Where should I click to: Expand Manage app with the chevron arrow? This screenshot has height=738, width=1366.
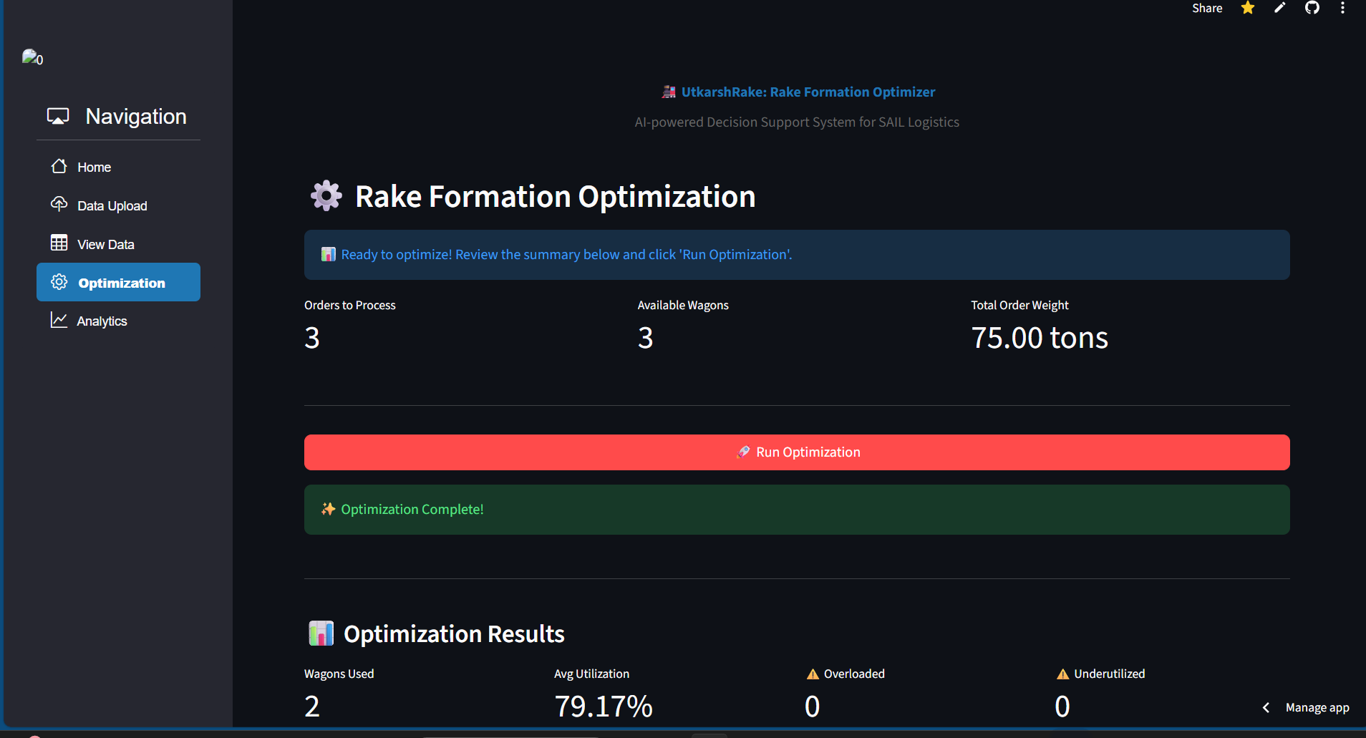point(1266,707)
